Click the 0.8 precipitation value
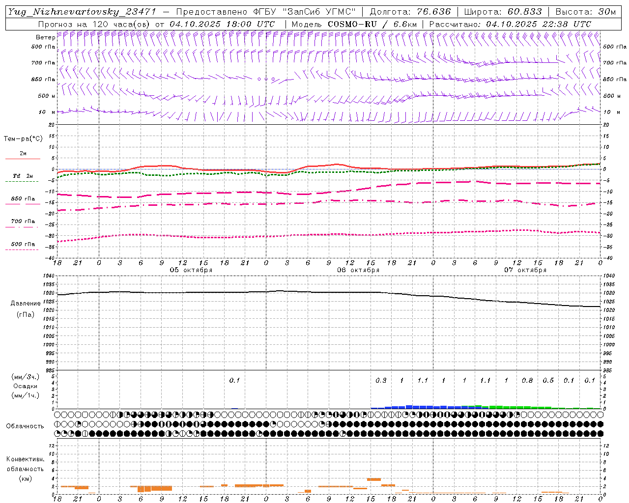629x503 pixels. [x=527, y=380]
